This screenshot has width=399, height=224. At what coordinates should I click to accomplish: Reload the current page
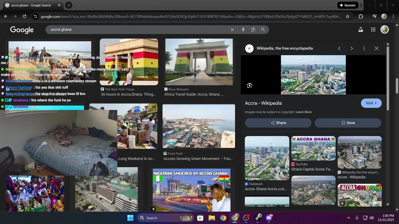(x=24, y=16)
